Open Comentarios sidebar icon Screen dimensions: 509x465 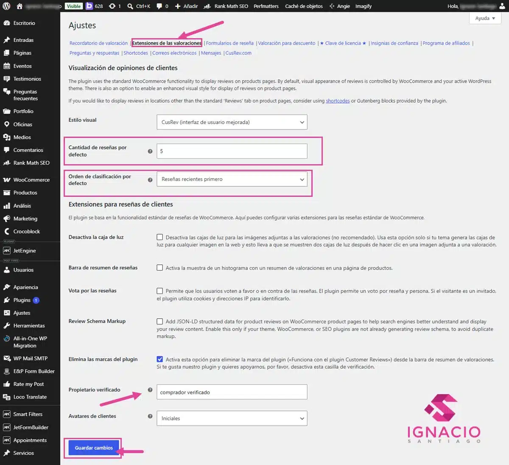[7, 150]
